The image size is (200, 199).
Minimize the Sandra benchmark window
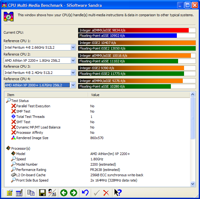point(180,5)
